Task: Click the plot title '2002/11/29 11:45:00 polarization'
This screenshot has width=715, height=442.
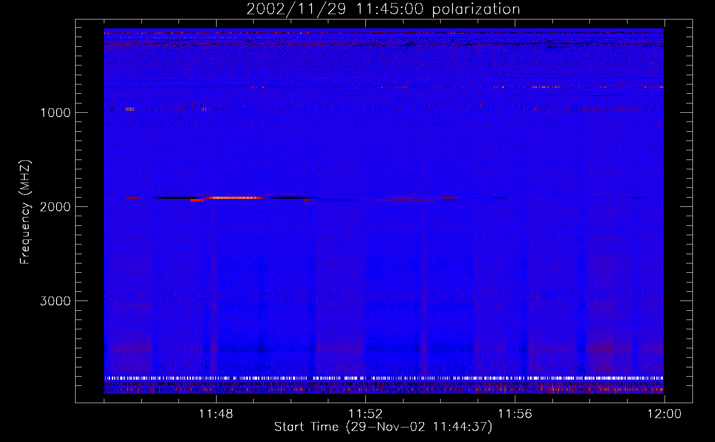Action: (383, 9)
